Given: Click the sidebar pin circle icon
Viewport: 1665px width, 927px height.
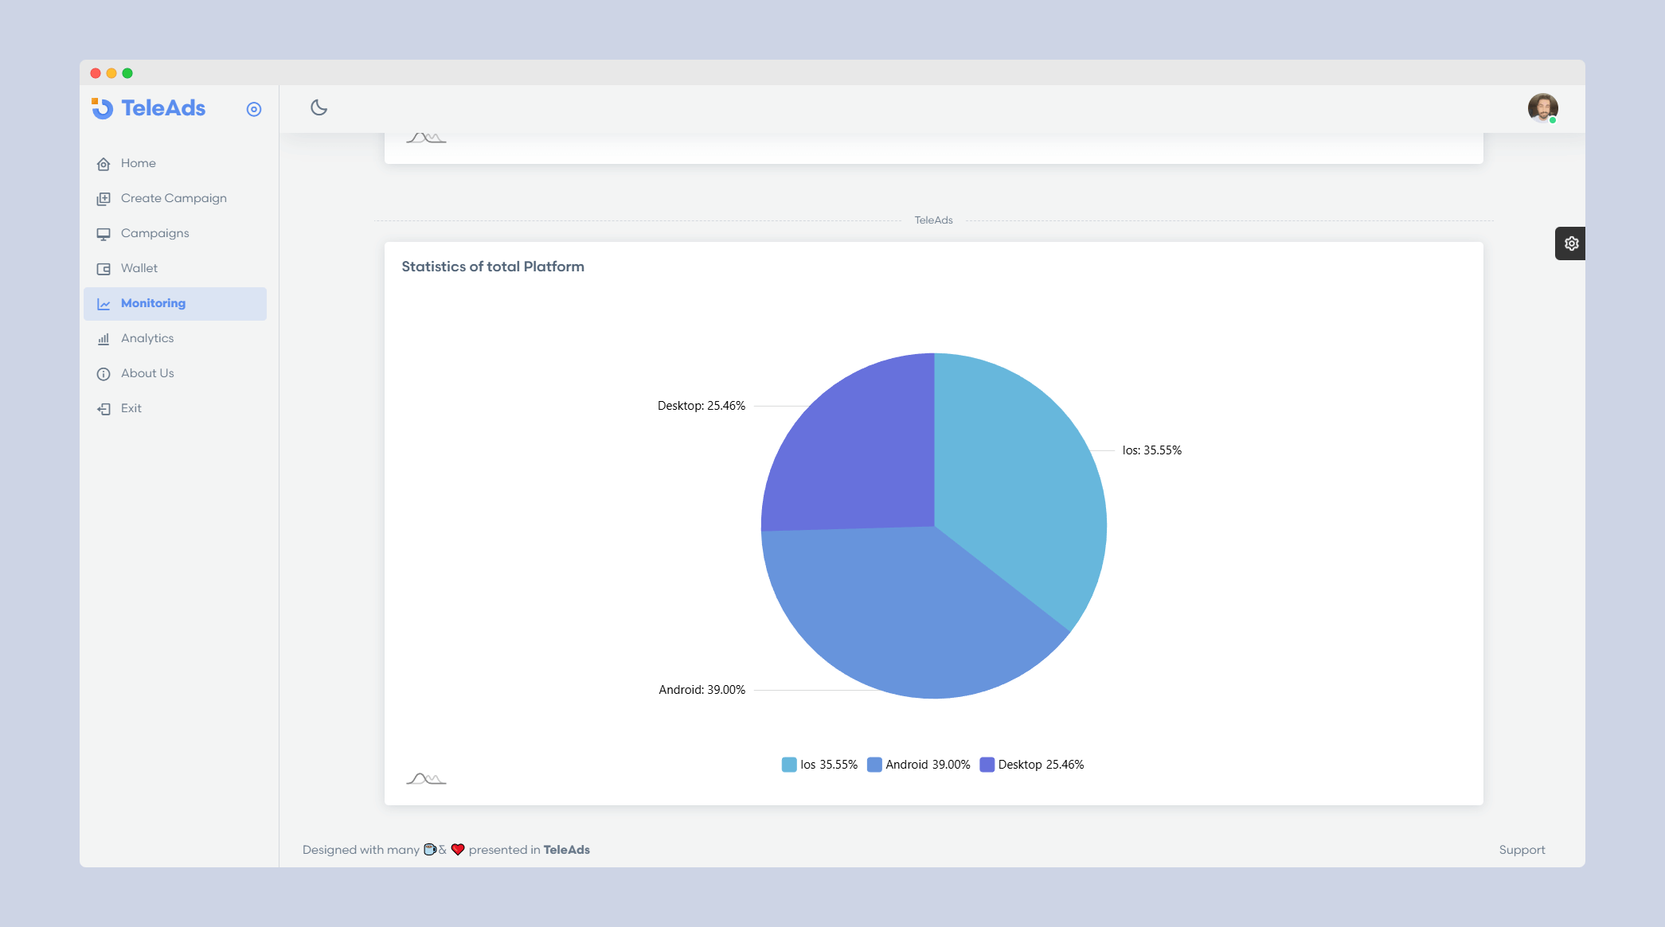Looking at the screenshot, I should (x=254, y=109).
